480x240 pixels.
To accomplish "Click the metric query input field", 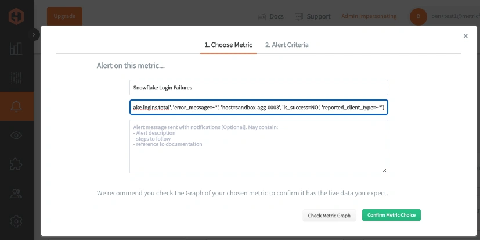I will (259, 108).
